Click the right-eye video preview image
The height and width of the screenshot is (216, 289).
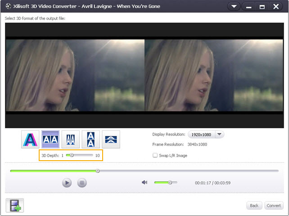pos(214,75)
